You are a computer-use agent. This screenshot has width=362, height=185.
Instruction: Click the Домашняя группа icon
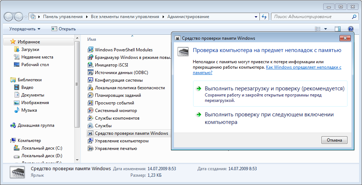[x=13, y=125]
